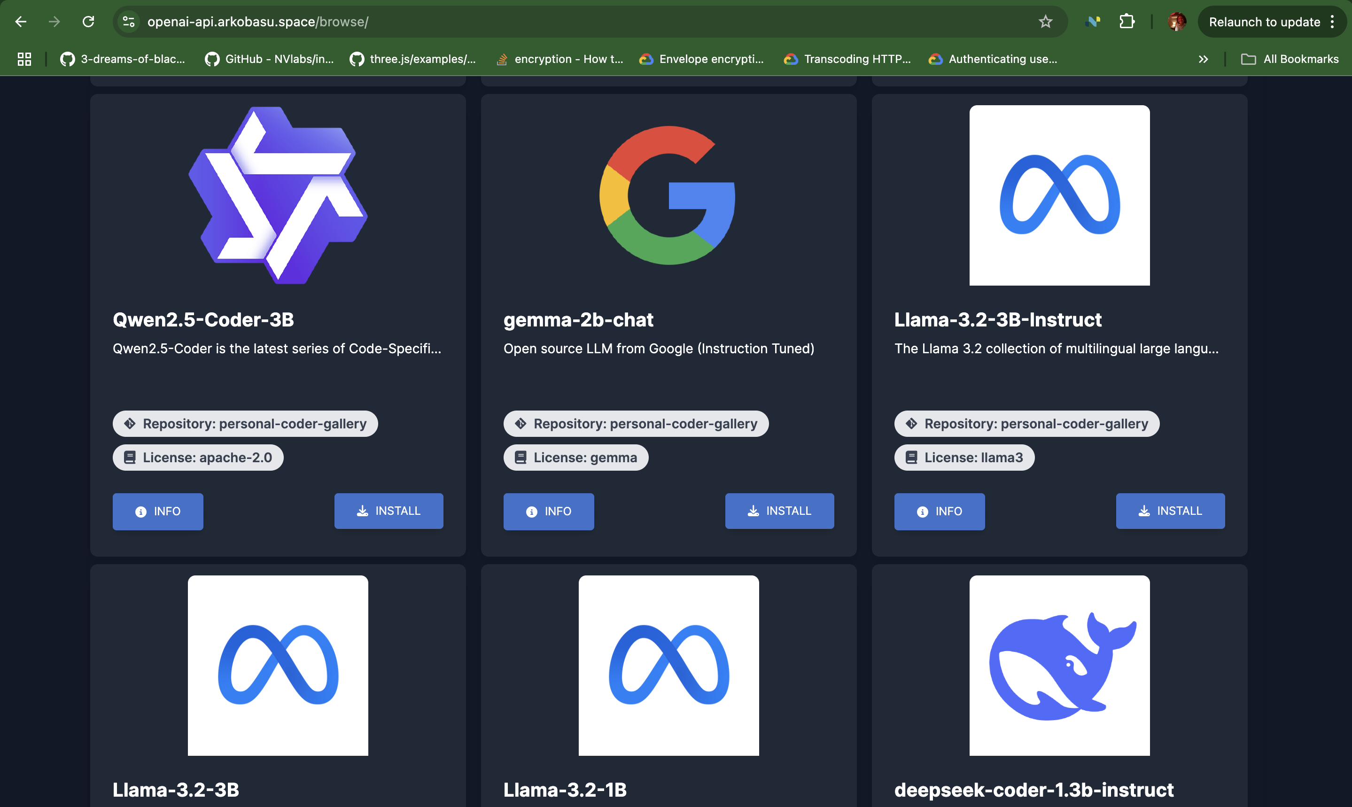Click the browser back arrow

(21, 22)
